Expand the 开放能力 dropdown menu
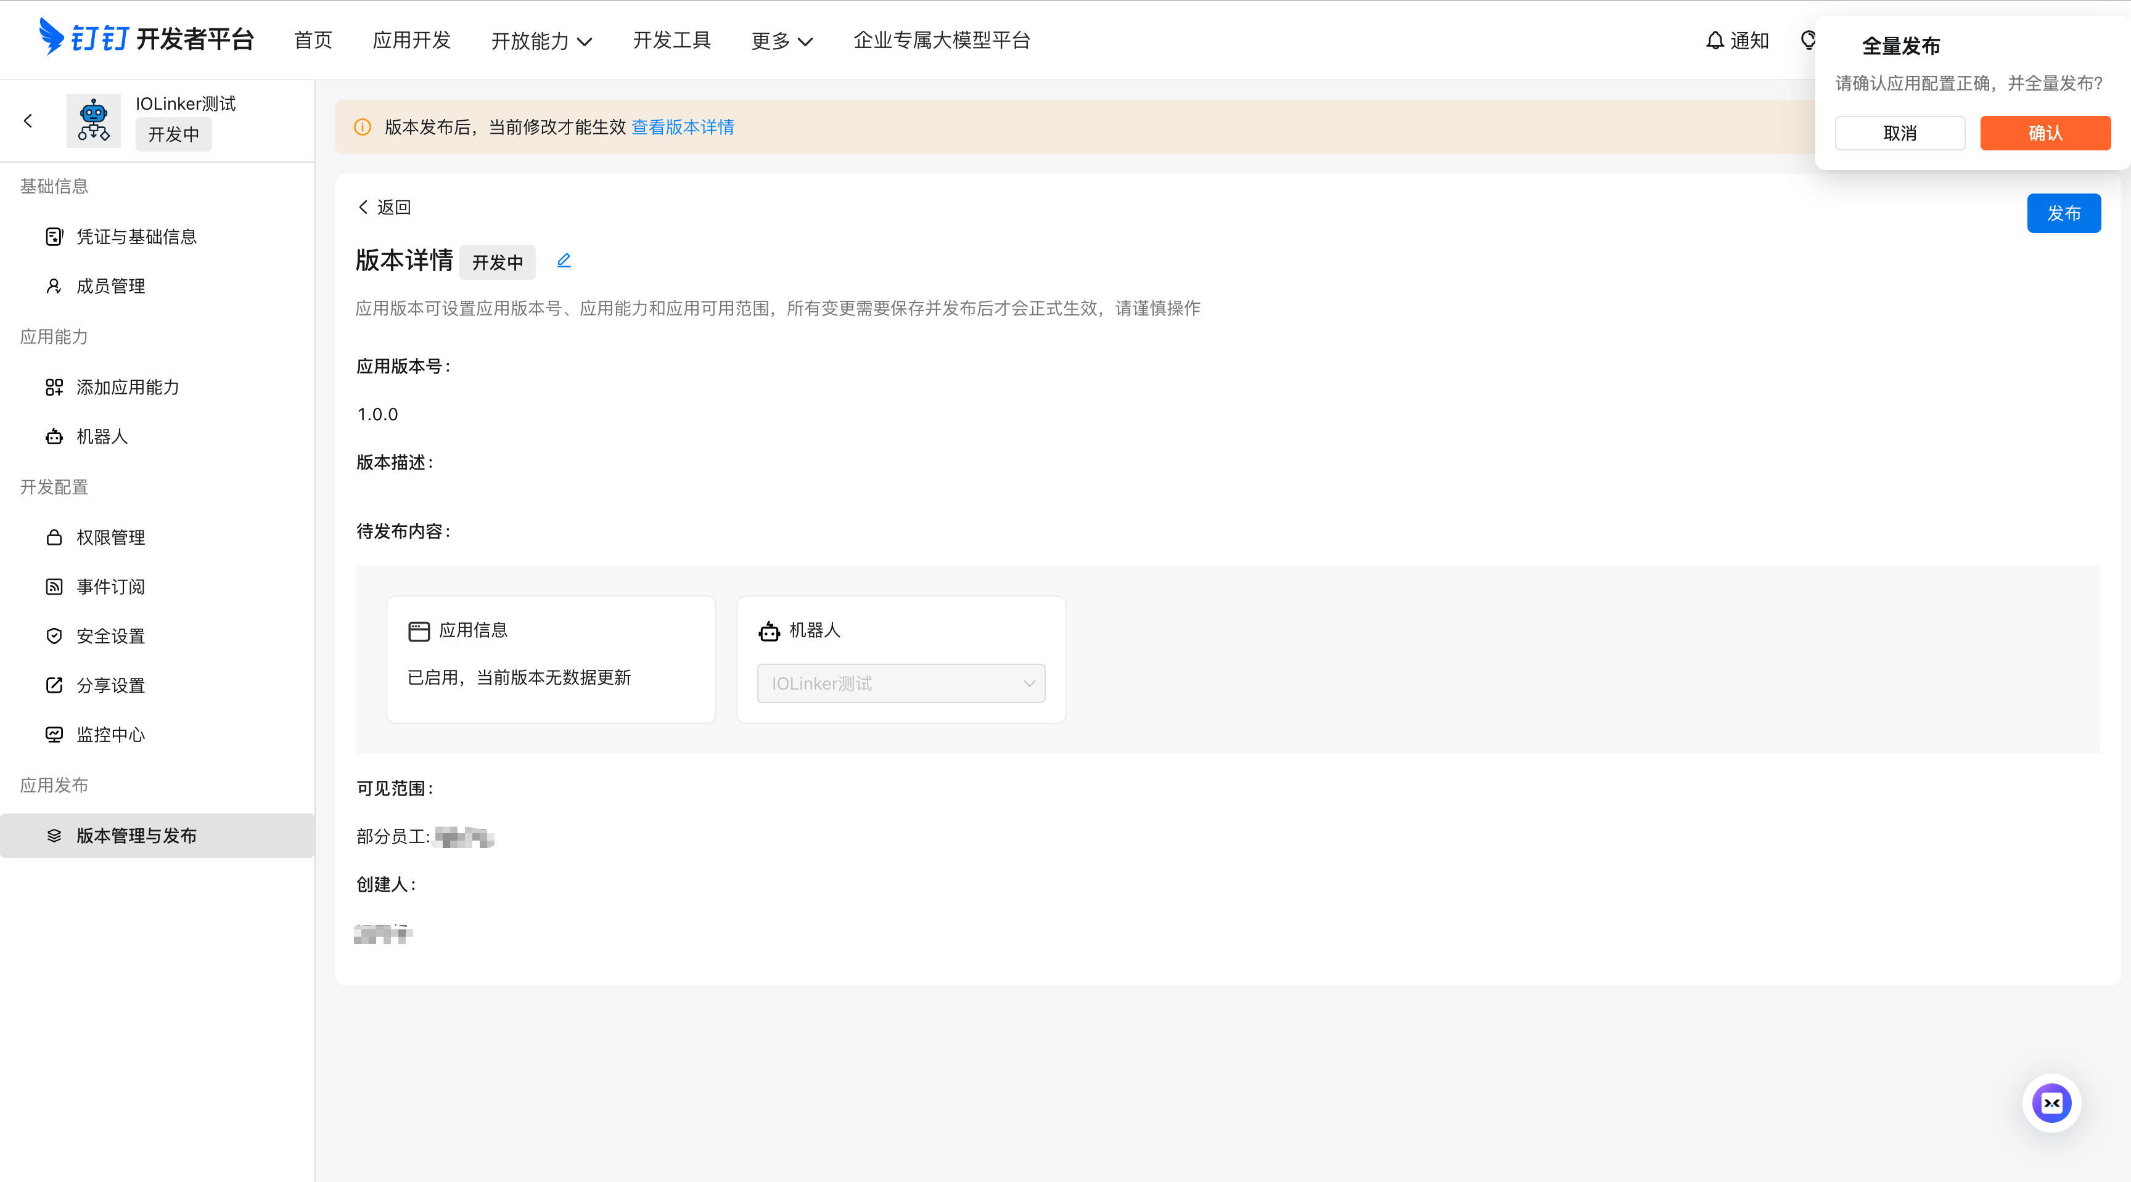Image resolution: width=2131 pixels, height=1182 pixels. coord(541,41)
